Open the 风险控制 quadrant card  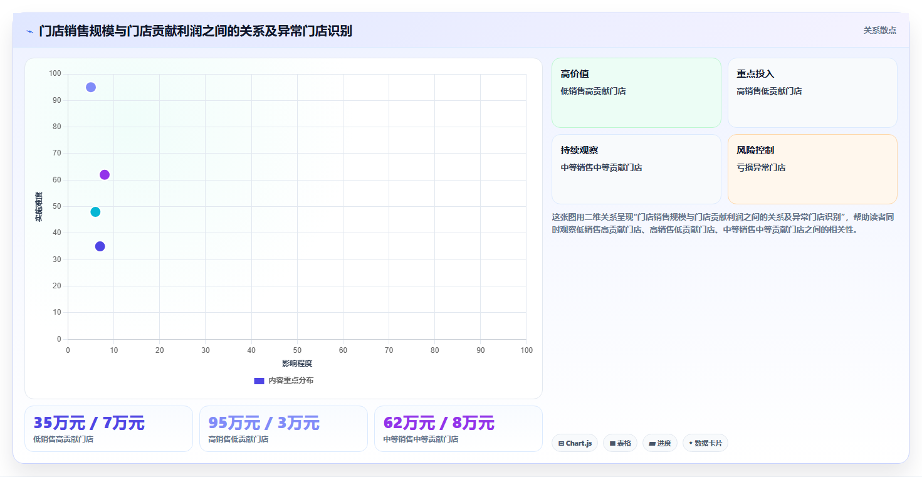point(812,169)
